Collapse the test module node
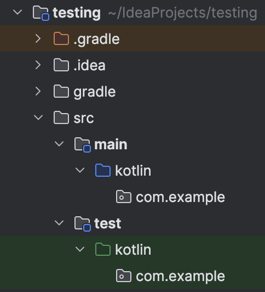 click(59, 223)
